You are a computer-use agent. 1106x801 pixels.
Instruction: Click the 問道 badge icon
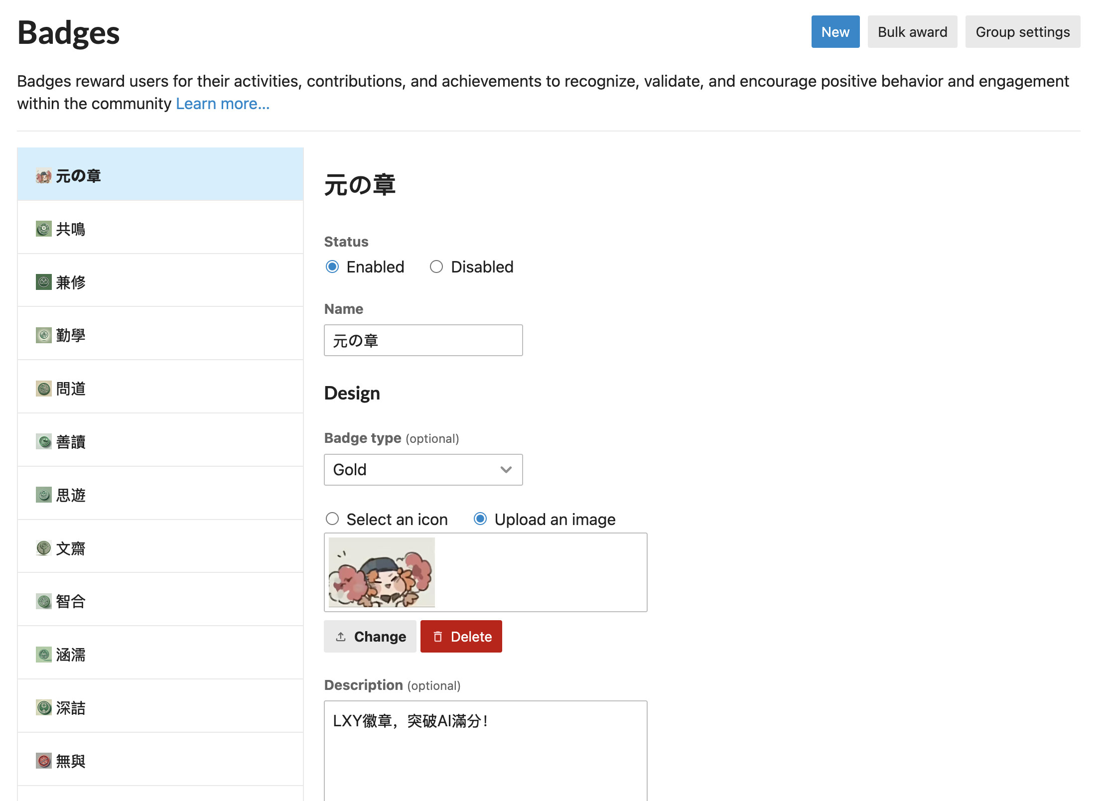coord(43,389)
